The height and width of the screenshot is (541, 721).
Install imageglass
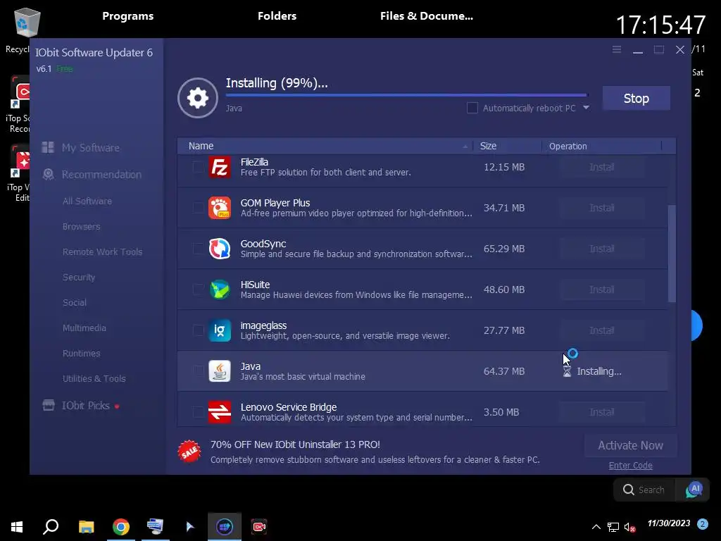(x=601, y=330)
